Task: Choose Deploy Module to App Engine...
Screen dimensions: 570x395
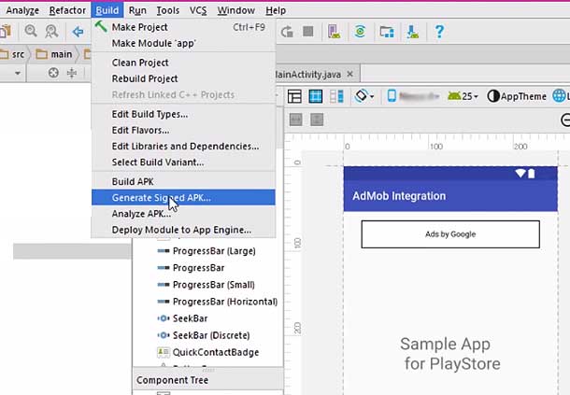Action: point(183,230)
